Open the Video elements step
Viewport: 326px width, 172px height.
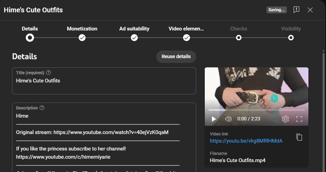[186, 38]
